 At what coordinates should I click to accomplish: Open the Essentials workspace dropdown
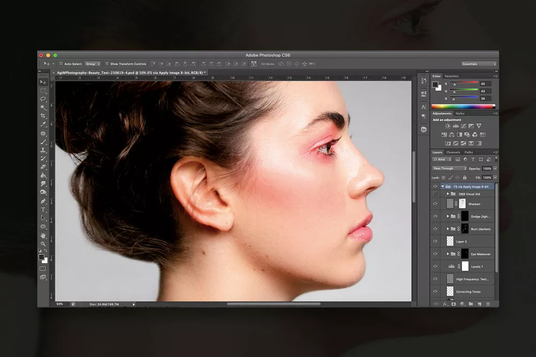click(x=479, y=64)
